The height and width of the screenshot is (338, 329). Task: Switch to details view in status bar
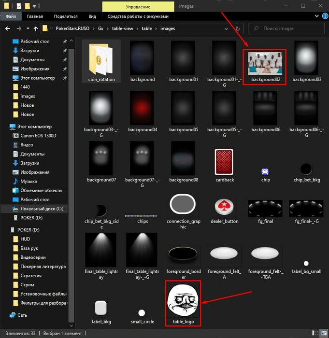[315, 333]
